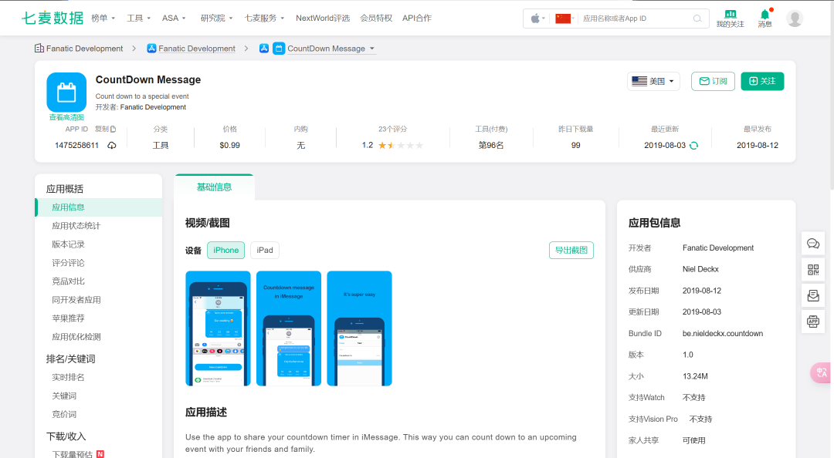Click the CountDown Message app icon
834x458 pixels.
point(66,93)
